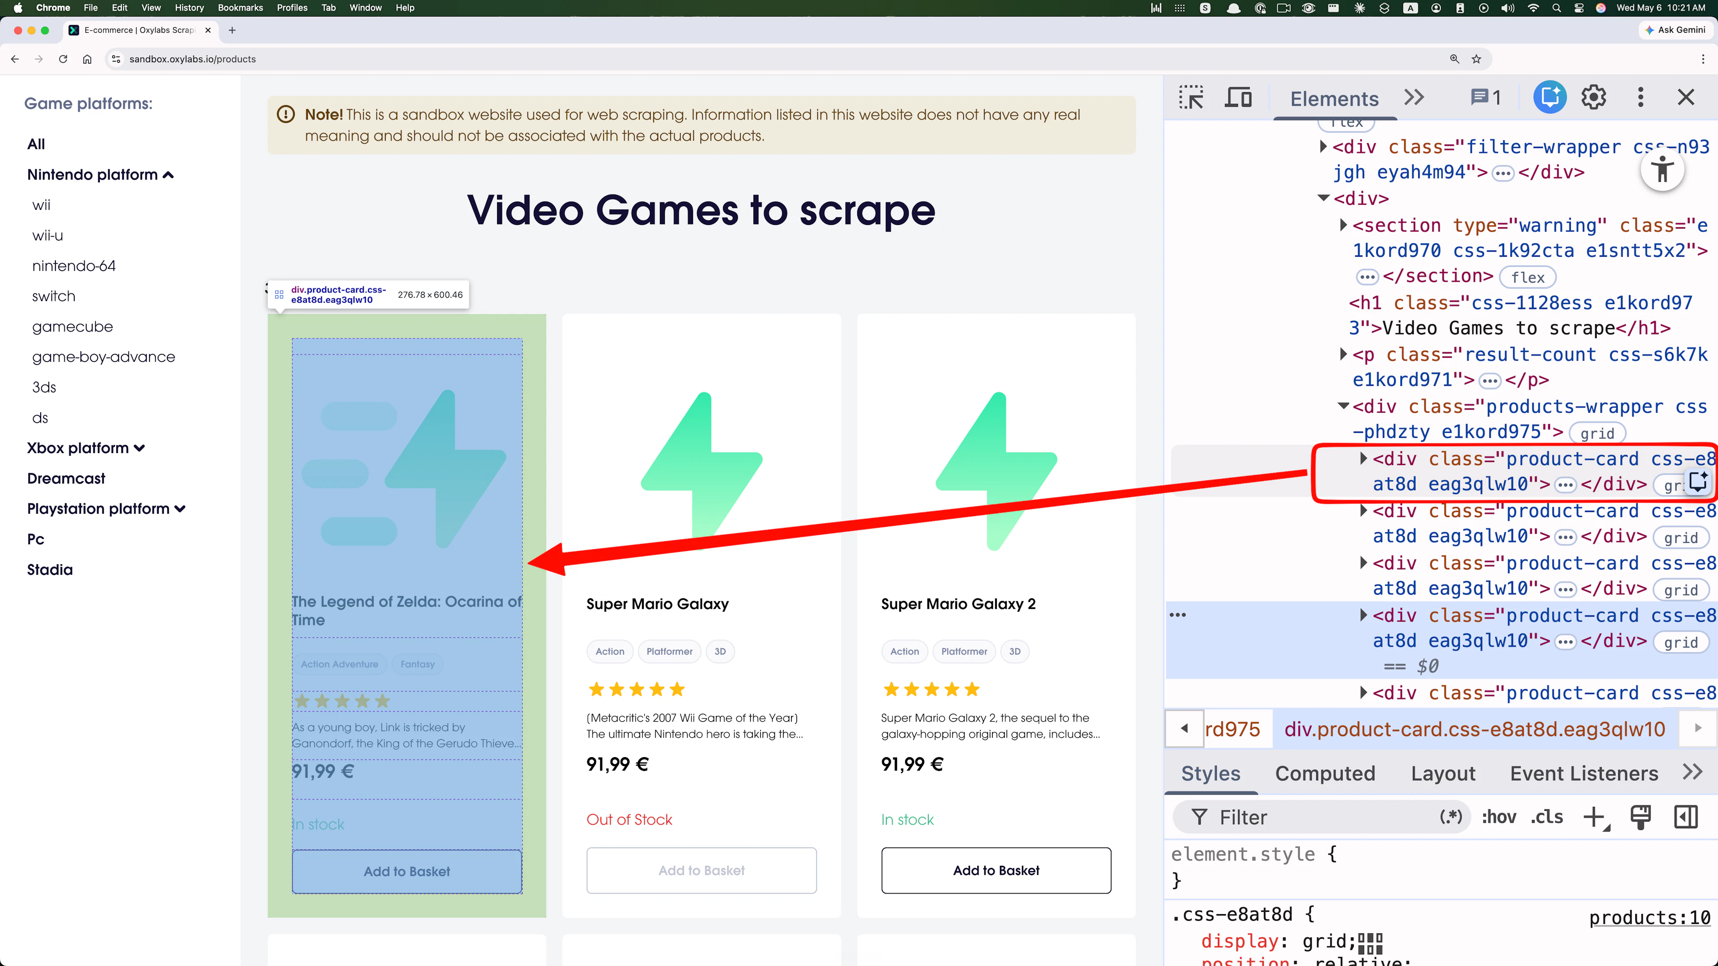Image resolution: width=1718 pixels, height=966 pixels.
Task: Open the products:10 source link
Action: click(1649, 917)
